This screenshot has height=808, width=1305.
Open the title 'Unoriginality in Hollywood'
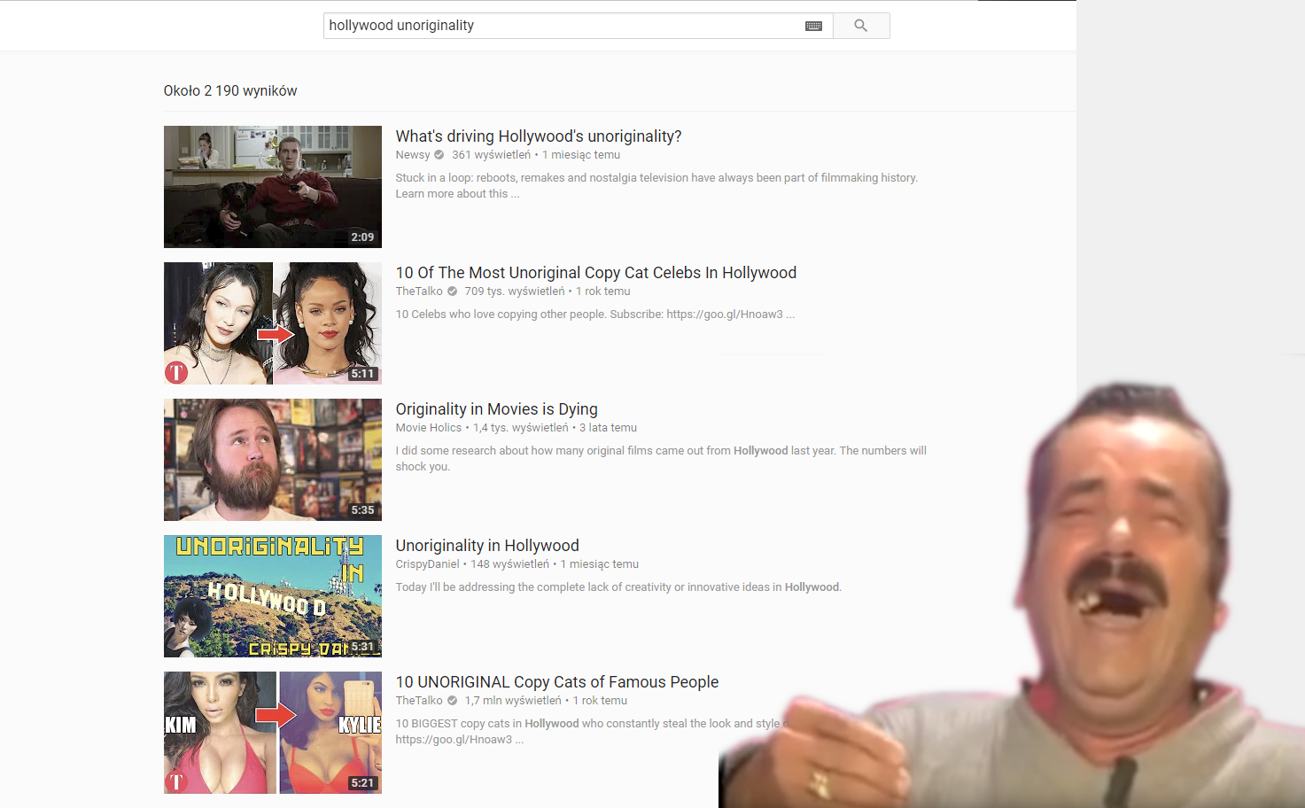[487, 546]
